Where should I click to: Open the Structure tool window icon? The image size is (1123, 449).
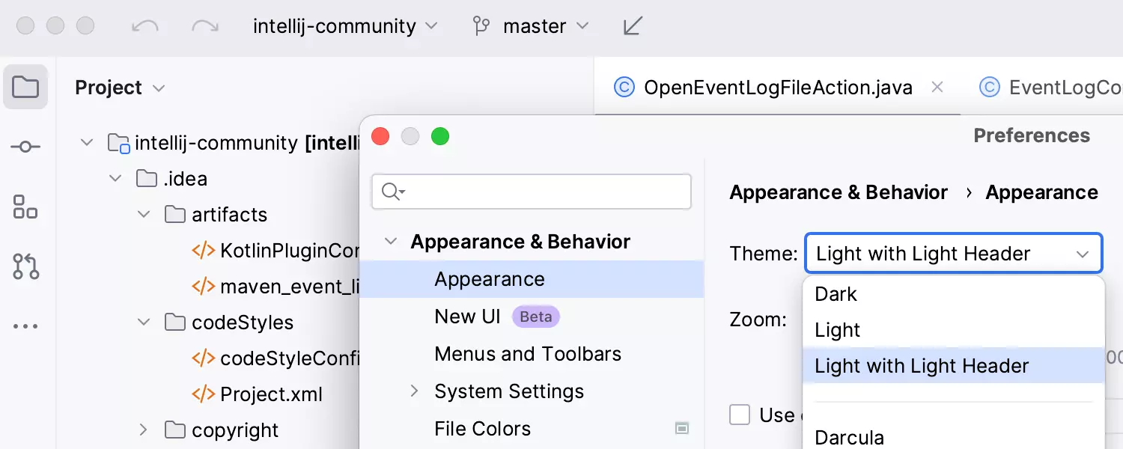click(x=25, y=207)
